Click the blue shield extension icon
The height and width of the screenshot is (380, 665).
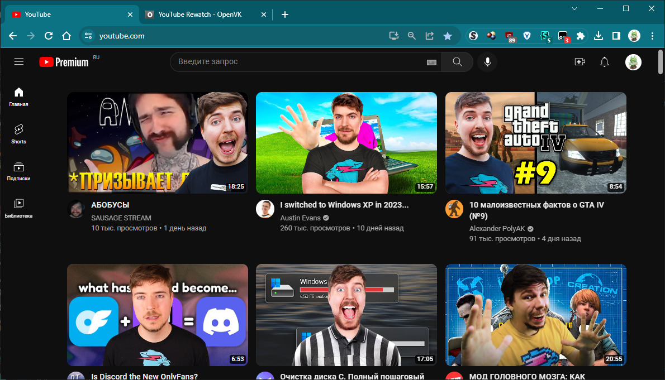pyautogui.click(x=527, y=36)
